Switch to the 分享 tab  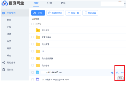50,3
